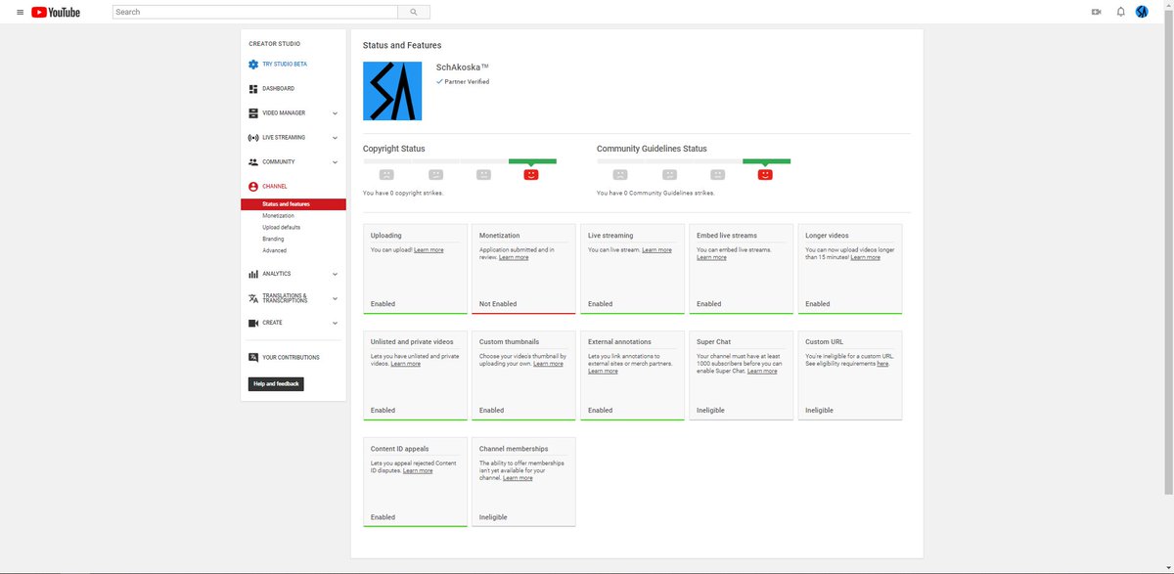Click Learn more in Monetization card
The width and height of the screenshot is (1174, 574).
514,257
